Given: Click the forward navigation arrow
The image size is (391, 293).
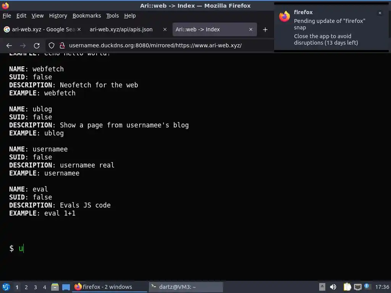Looking at the screenshot, I should 23,46.
